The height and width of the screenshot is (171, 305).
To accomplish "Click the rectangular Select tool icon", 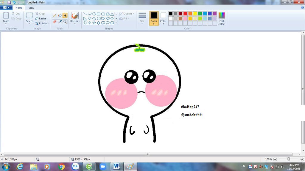I will (x=29, y=15).
